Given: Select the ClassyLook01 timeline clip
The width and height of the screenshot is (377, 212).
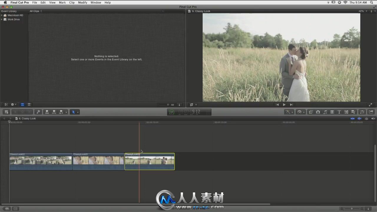Looking at the screenshot, I should pyautogui.click(x=98, y=161).
